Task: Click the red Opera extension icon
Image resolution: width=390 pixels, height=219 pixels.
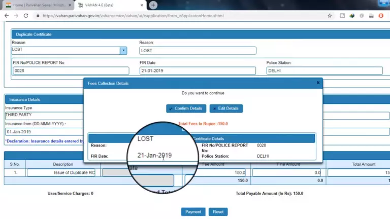Action: click(x=381, y=16)
